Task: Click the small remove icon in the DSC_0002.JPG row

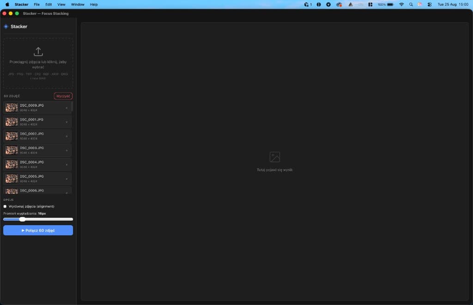Action: click(67, 136)
